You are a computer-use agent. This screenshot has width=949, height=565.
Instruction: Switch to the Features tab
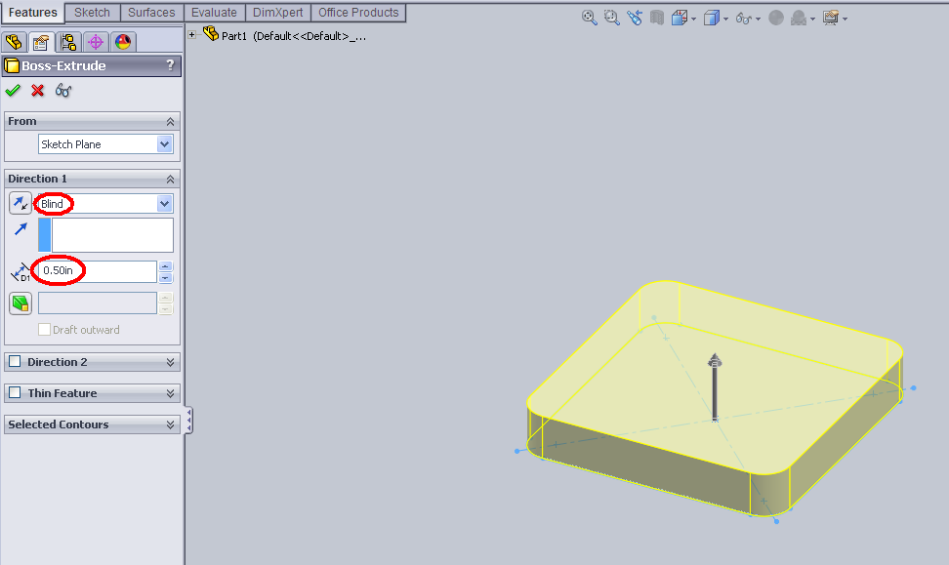[32, 12]
